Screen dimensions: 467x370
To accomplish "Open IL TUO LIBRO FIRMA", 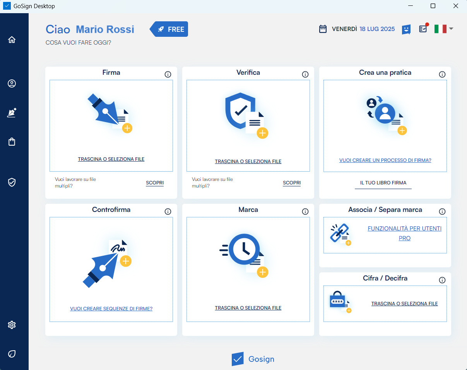I will point(383,183).
